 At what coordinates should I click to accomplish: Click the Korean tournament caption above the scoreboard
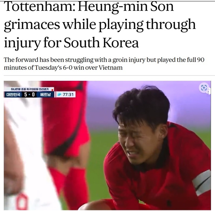29,89
